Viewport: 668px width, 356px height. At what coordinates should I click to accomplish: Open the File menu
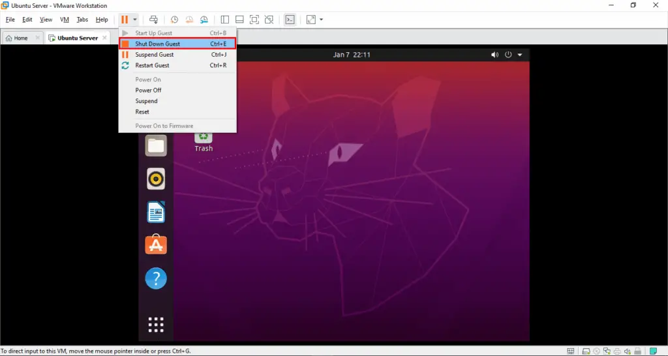point(10,20)
